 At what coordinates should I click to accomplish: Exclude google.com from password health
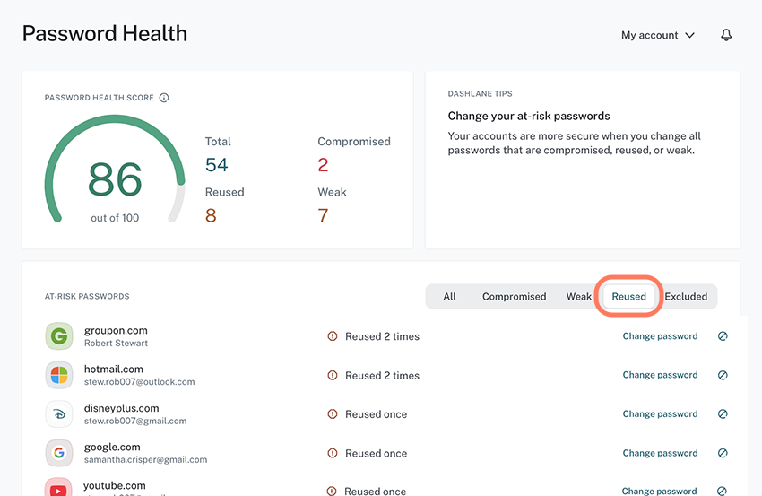click(723, 453)
